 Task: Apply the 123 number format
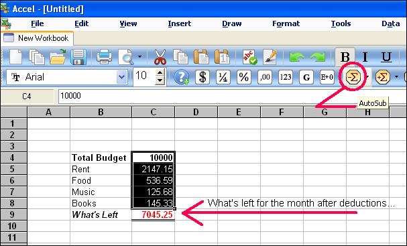click(x=286, y=77)
